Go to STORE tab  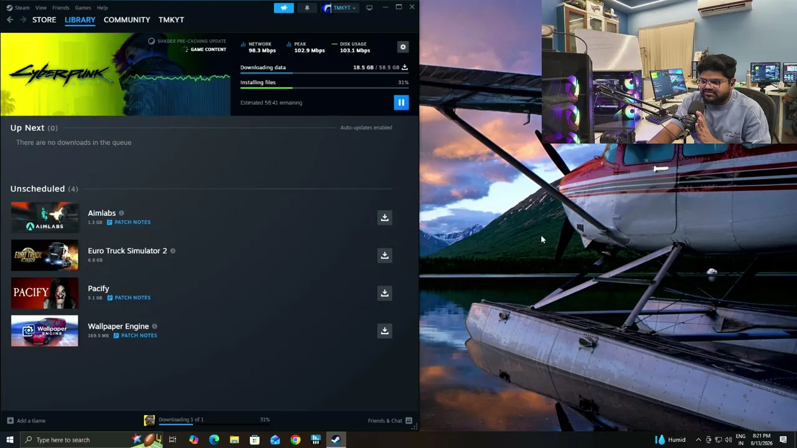(44, 20)
